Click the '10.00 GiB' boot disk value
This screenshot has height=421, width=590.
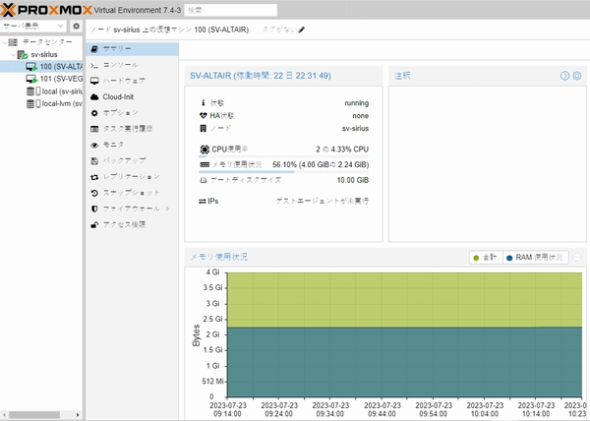[x=353, y=180]
